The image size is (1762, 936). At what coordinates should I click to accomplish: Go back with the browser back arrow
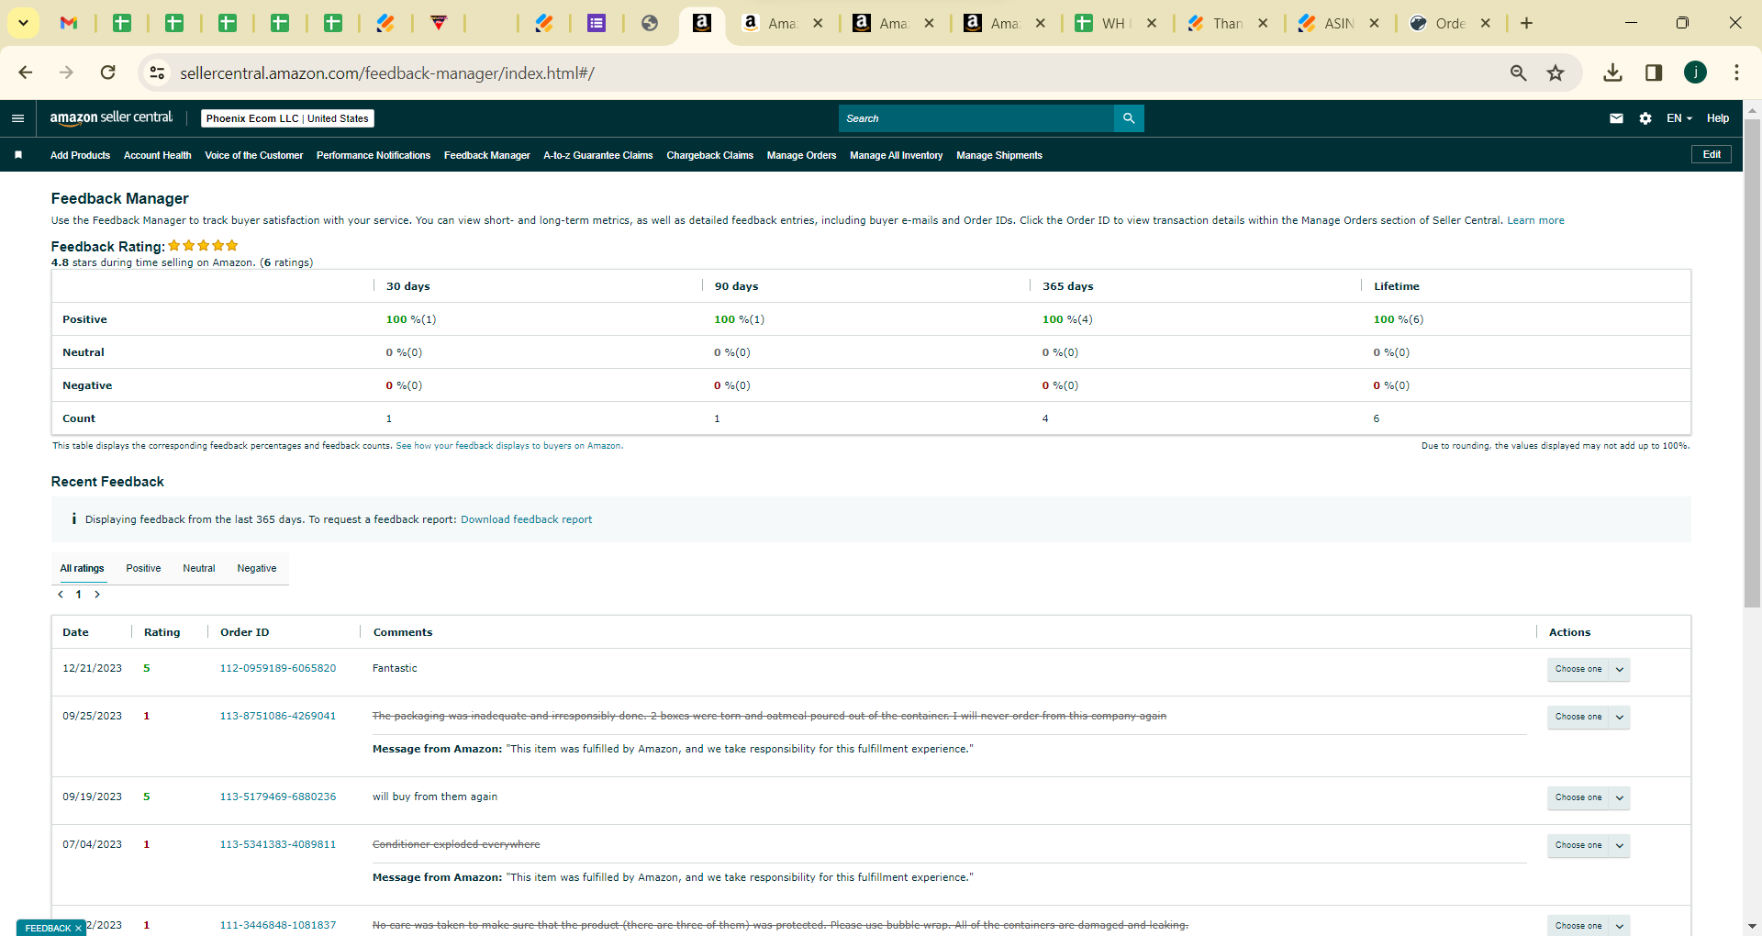[26, 72]
